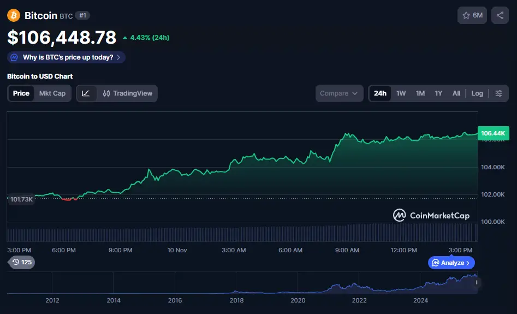Select the 1M time range

pyautogui.click(x=420, y=93)
